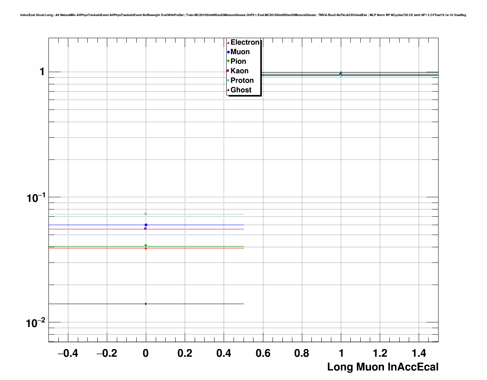Click the black Ghost marker in legend
The width and height of the screenshot is (487, 380).
(x=228, y=90)
